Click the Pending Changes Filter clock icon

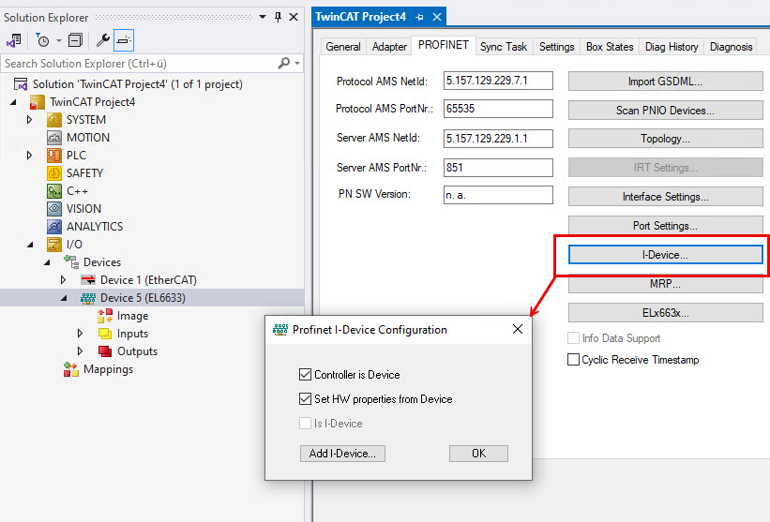pos(42,40)
